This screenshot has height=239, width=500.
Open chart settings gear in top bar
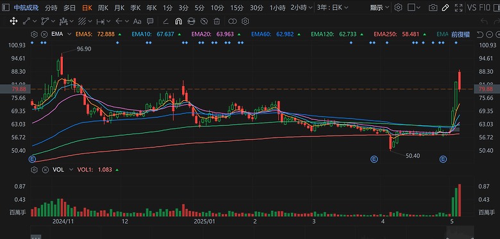click(x=398, y=8)
